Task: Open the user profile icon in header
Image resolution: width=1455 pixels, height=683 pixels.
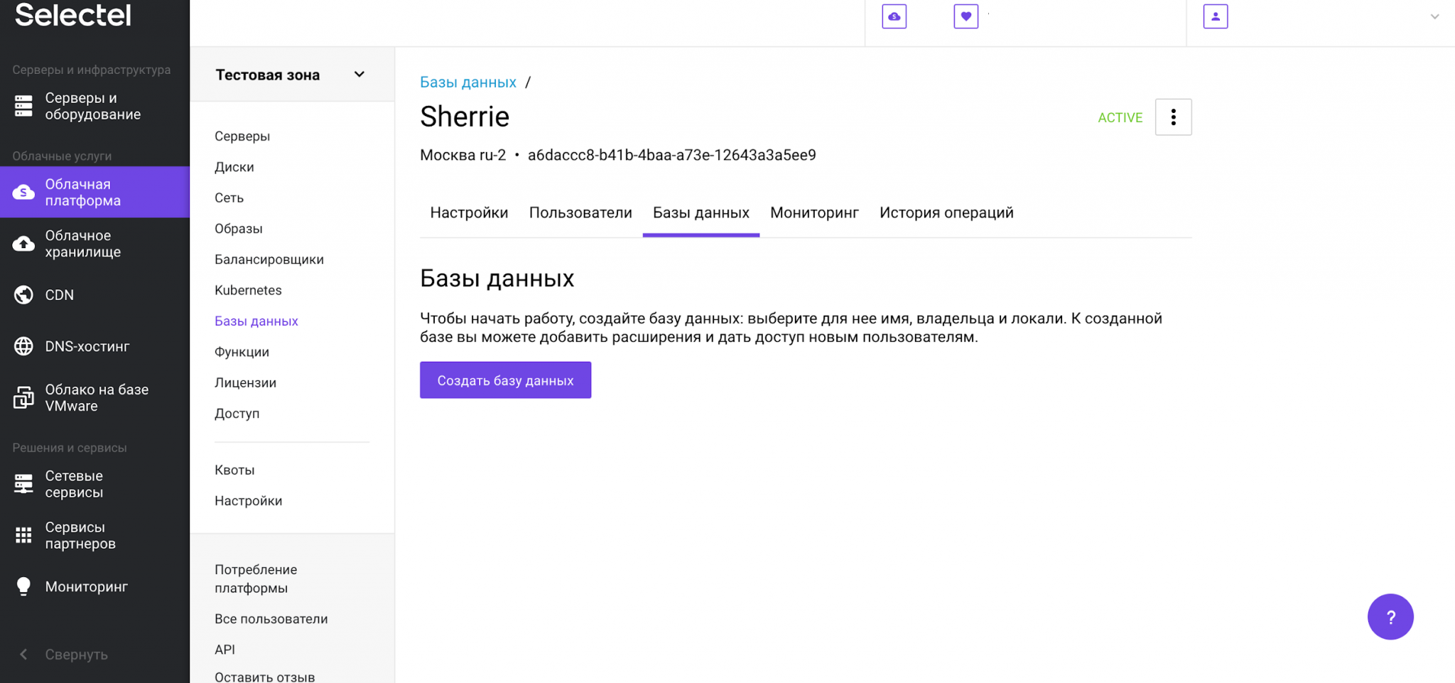Action: [1215, 16]
